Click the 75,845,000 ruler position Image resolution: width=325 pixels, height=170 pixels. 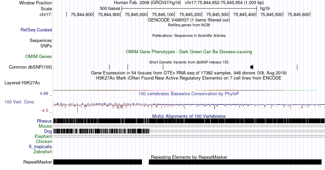tap(136, 14)
